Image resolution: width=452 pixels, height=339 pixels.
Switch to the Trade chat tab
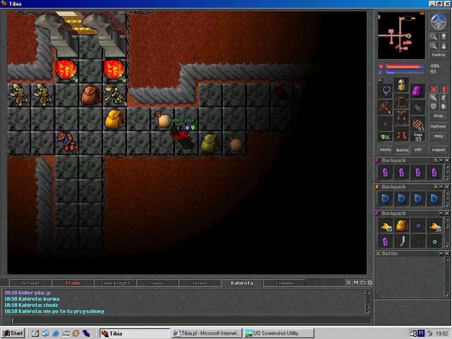click(73, 283)
